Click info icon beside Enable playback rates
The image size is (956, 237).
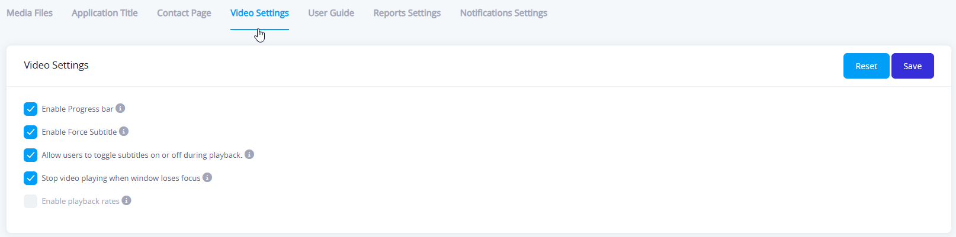tap(126, 200)
